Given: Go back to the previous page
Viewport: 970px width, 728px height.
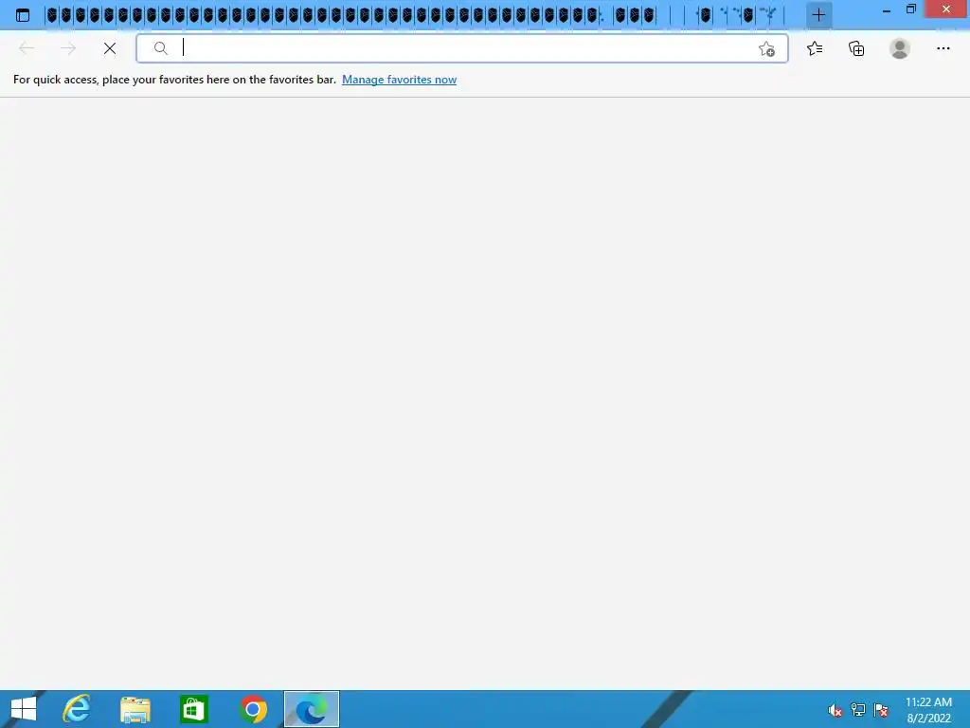Looking at the screenshot, I should (x=27, y=48).
